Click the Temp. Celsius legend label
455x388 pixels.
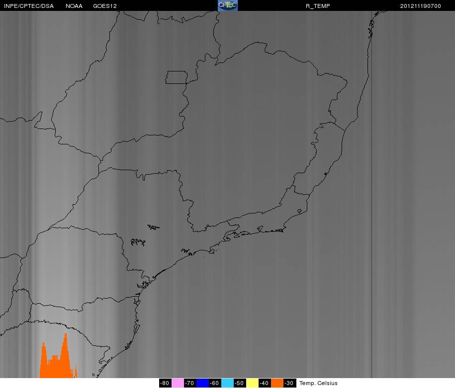[318, 383]
